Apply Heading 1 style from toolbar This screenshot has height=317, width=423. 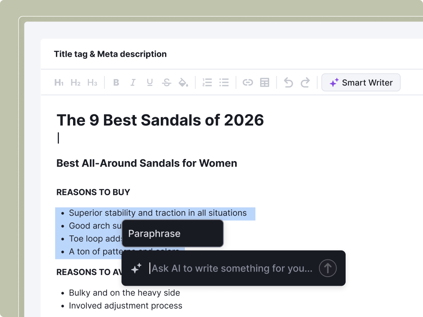coord(59,83)
